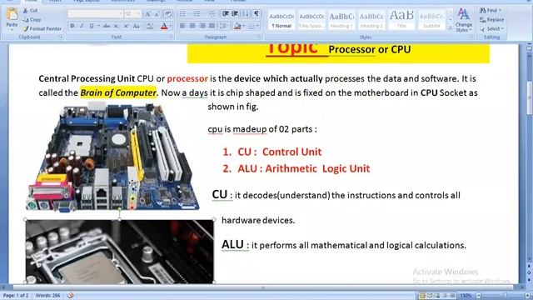
Task: Apply the text highlight color
Action: pos(150,26)
